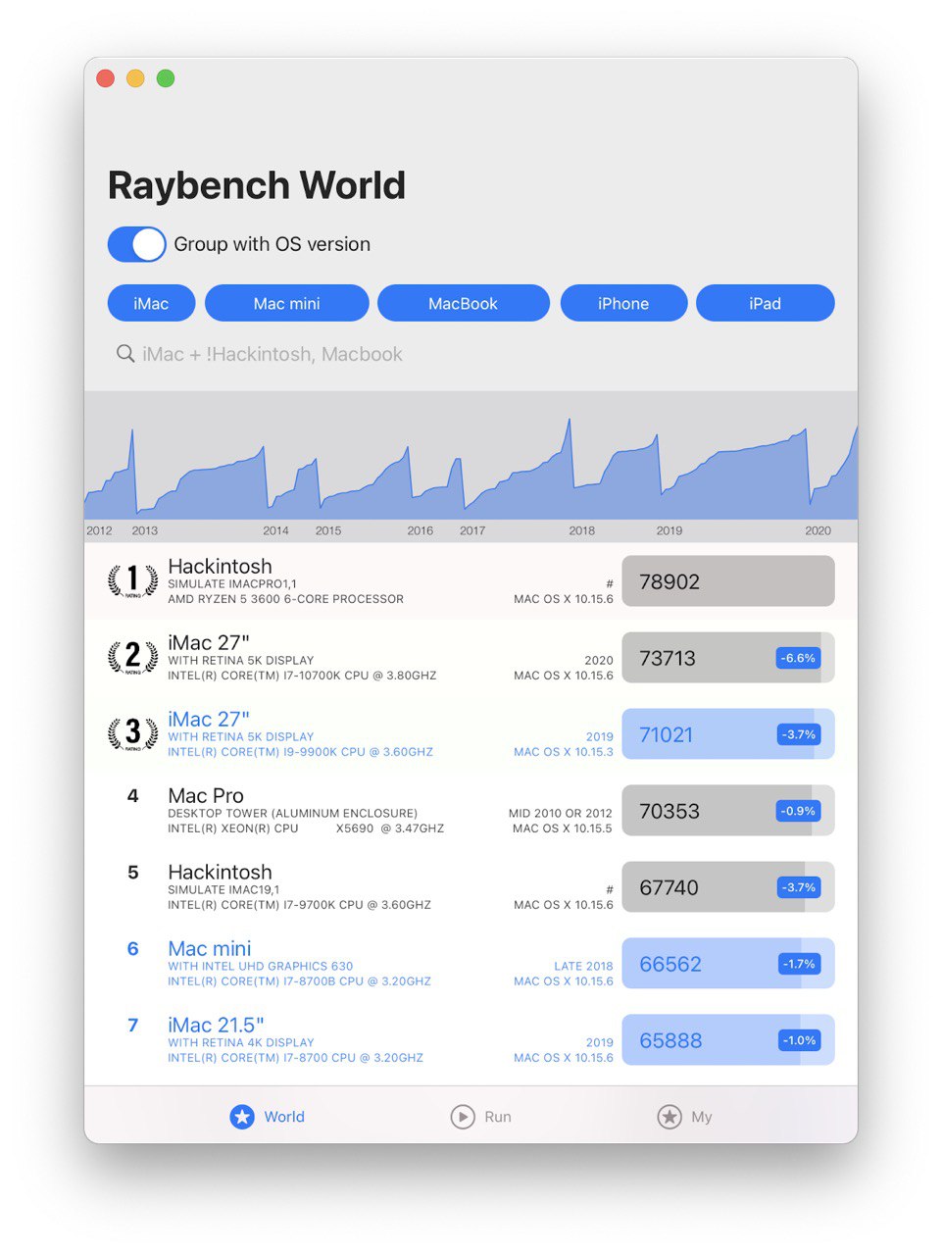
Task: Click the score 70353
Action: click(x=669, y=812)
